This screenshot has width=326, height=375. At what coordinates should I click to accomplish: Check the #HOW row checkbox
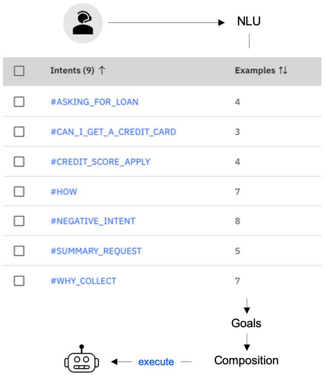click(19, 192)
